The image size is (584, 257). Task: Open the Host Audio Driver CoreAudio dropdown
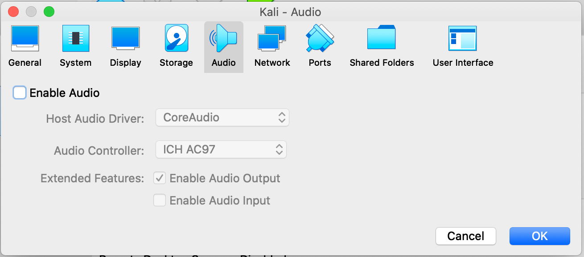[222, 117]
